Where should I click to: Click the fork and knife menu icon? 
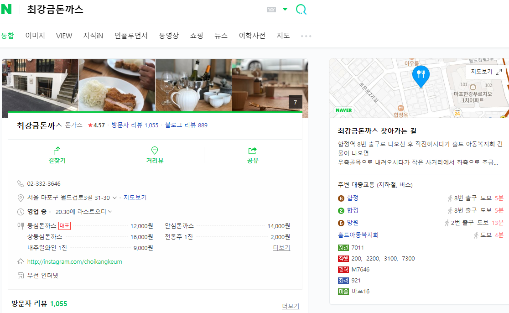21,226
